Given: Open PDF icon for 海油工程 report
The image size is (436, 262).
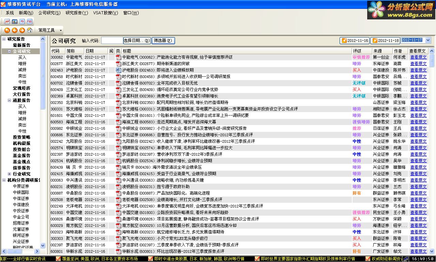Looking at the screenshot, I should (119, 122).
